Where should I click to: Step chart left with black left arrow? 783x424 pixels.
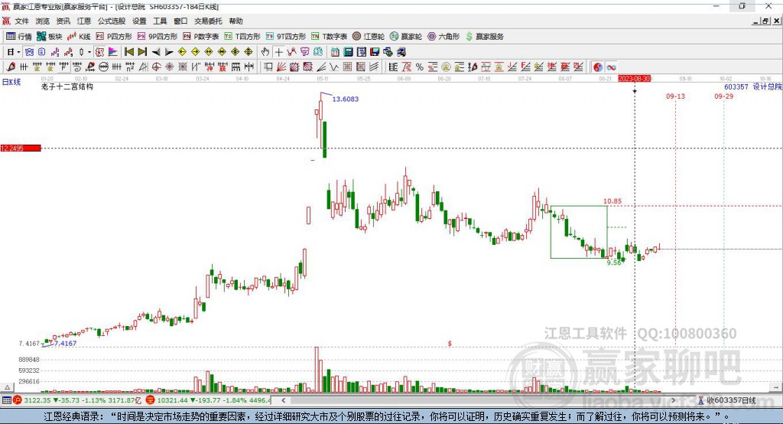[x=156, y=52]
